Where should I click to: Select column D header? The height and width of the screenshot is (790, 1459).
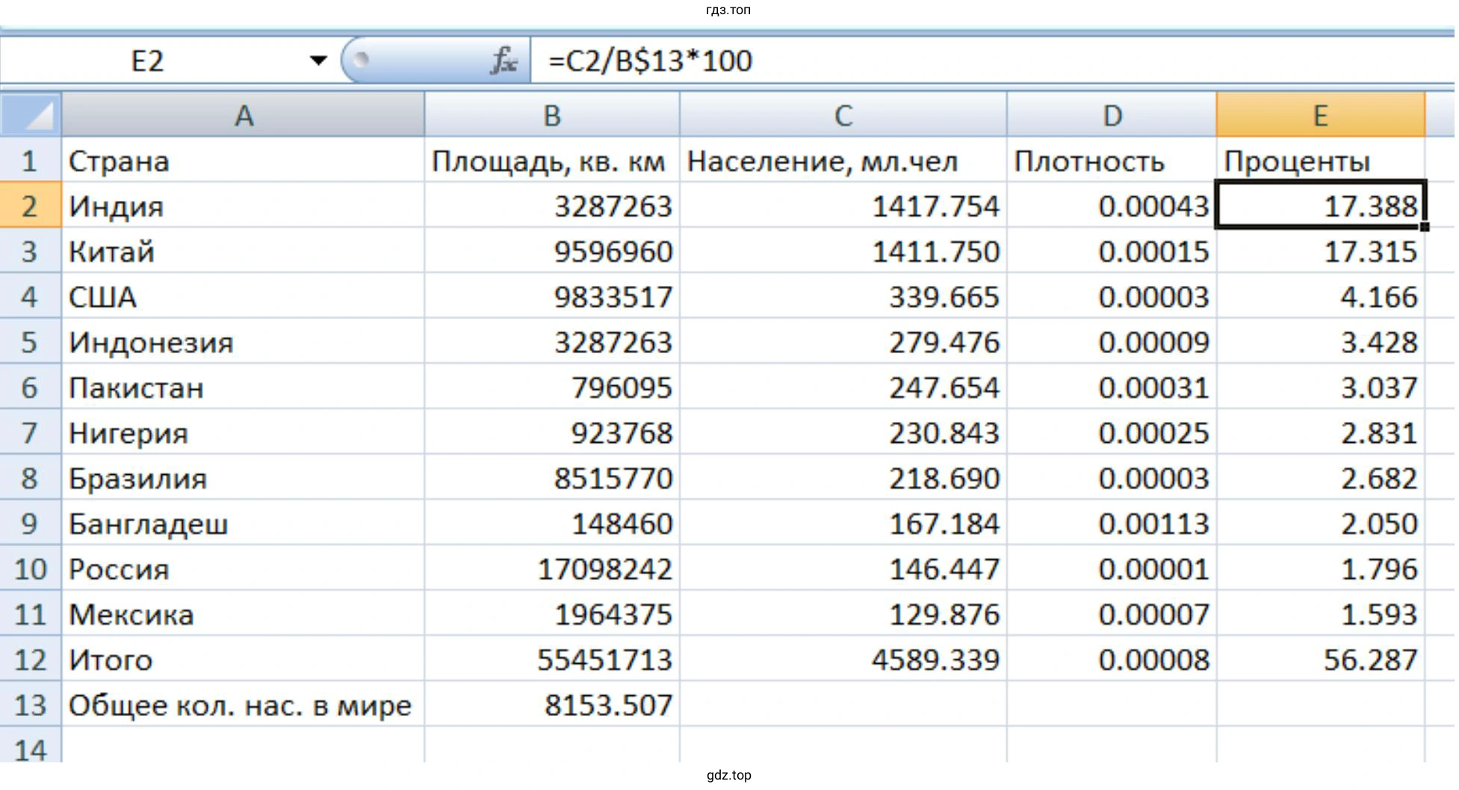(x=1112, y=115)
